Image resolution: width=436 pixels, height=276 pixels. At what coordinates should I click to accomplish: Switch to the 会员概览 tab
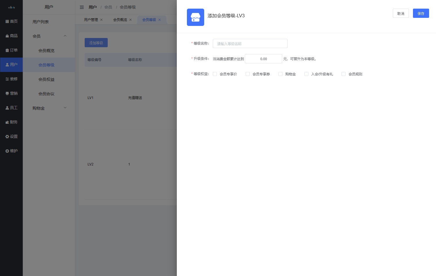120,20
